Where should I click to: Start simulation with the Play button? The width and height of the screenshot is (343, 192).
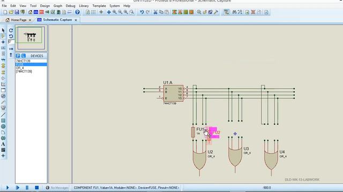(7, 187)
